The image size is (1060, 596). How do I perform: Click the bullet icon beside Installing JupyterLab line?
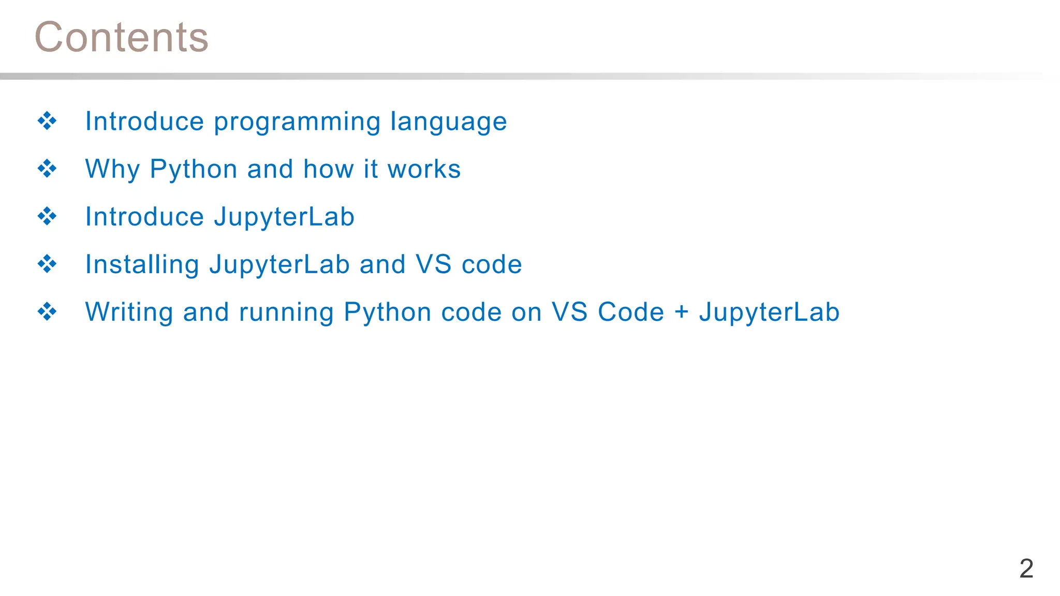click(47, 264)
